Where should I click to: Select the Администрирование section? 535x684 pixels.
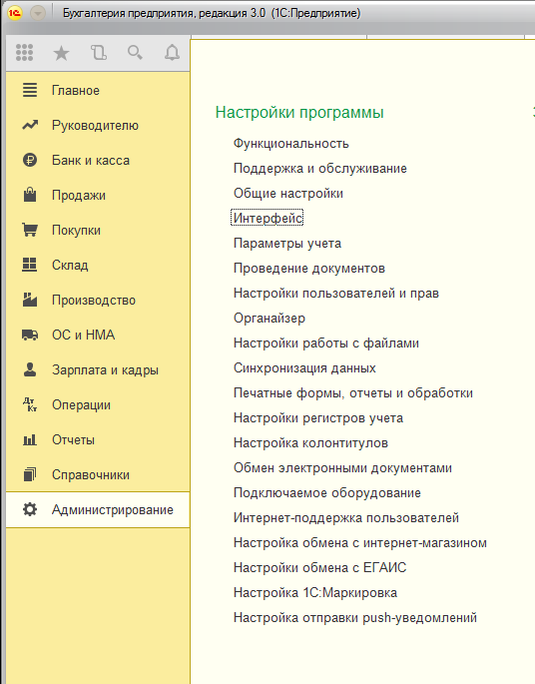pyautogui.click(x=98, y=509)
